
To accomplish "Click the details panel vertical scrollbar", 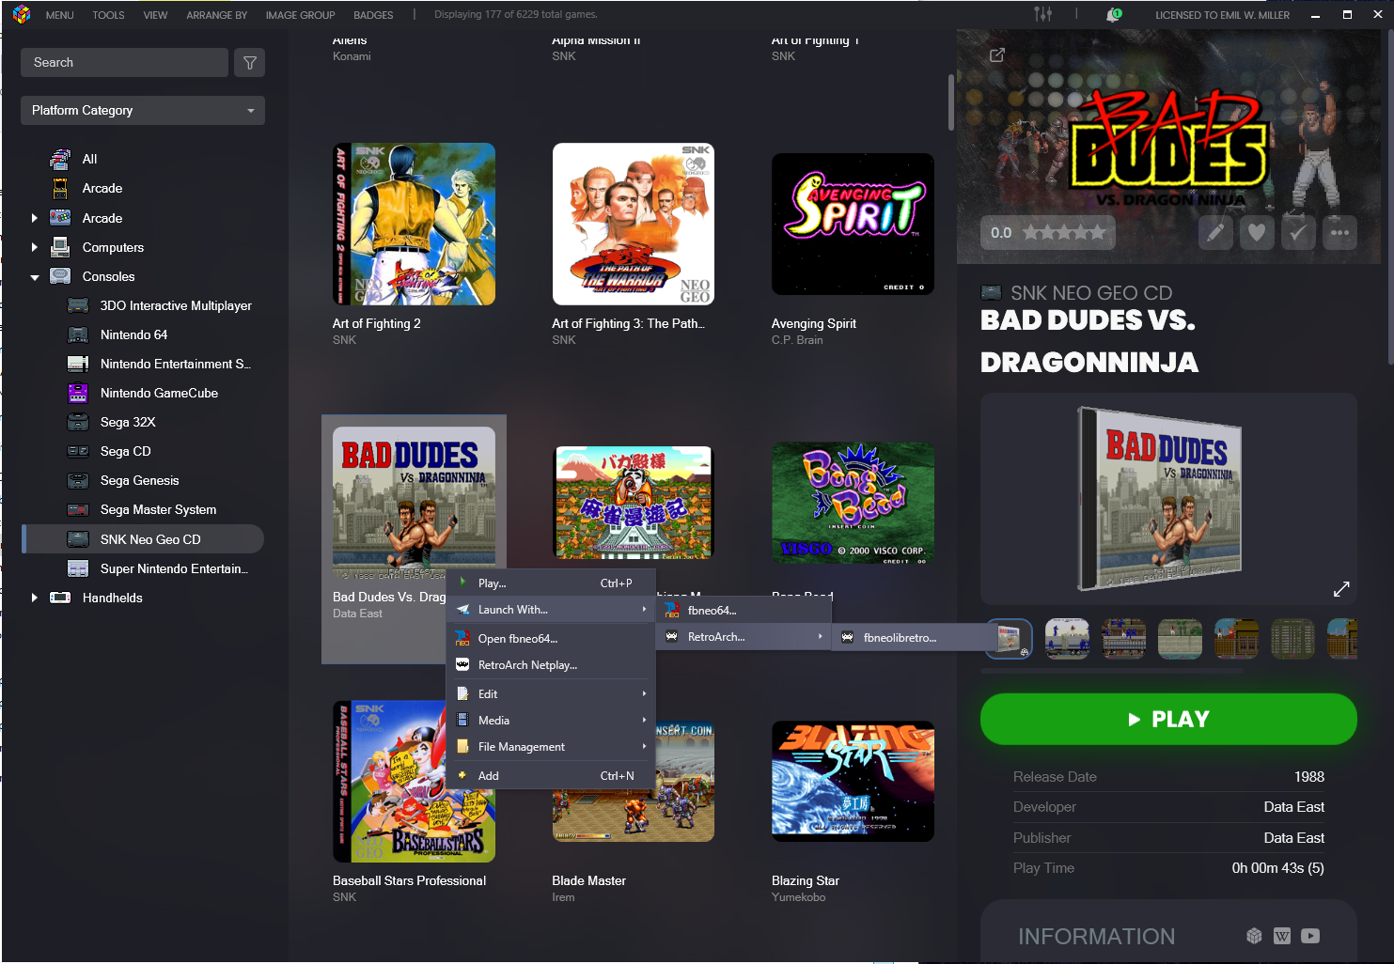I will [x=1390, y=197].
